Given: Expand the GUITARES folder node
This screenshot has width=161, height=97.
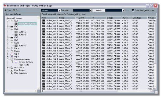Looking at the screenshot, I should 8,68.
